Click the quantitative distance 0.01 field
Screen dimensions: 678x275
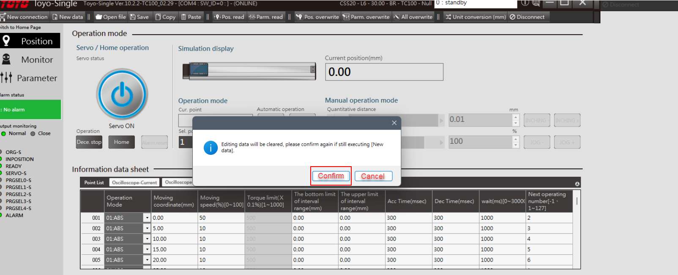tap(480, 120)
